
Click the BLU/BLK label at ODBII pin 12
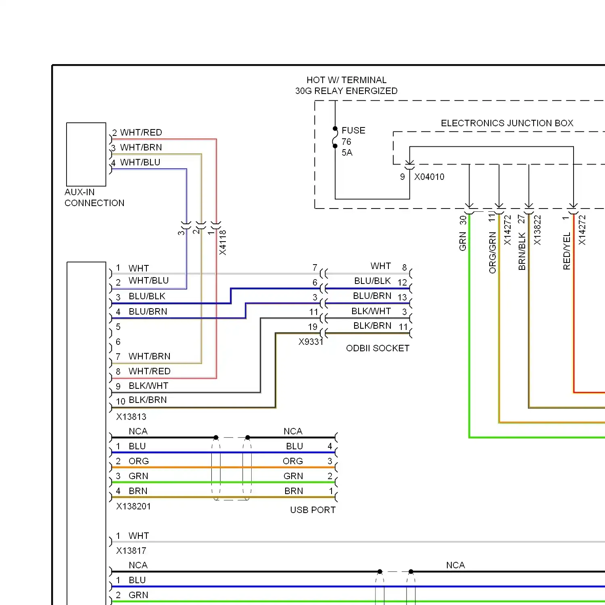372,281
